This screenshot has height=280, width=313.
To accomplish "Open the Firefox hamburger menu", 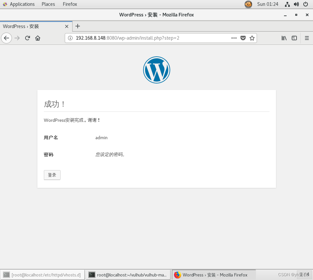I will tap(307, 38).
